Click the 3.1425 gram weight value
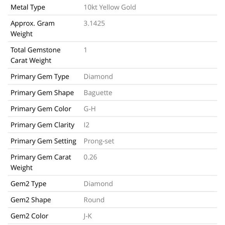 click(94, 23)
